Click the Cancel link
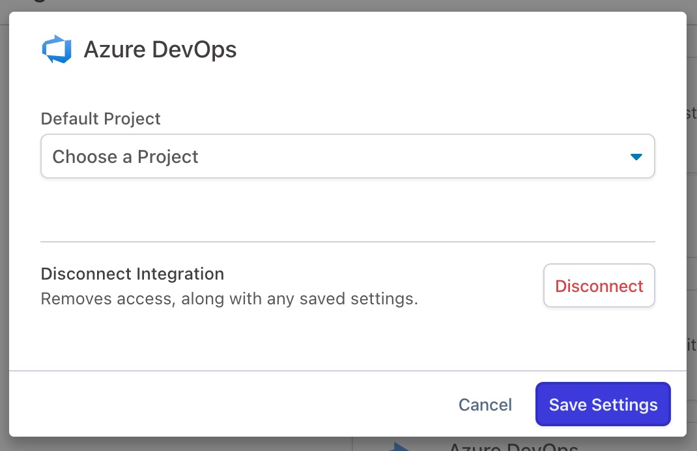697x451 pixels. tap(485, 405)
